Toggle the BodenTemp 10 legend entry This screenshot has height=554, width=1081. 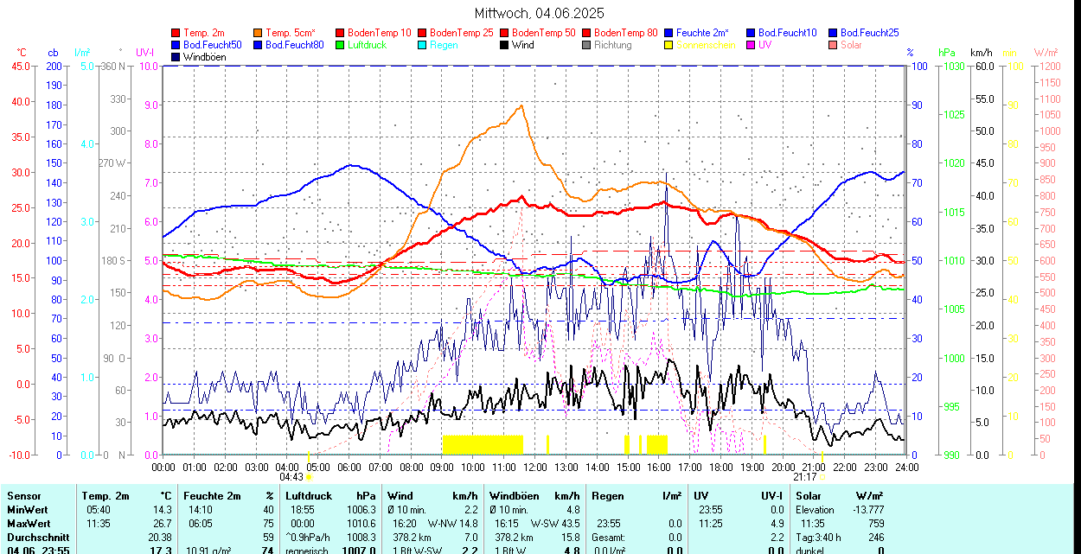(x=379, y=33)
